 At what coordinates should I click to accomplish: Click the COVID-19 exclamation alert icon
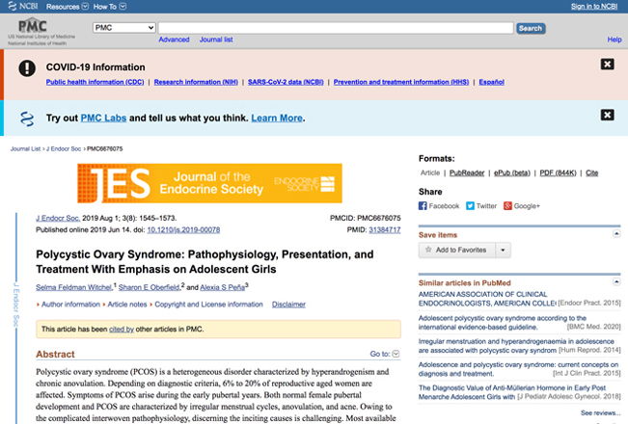coord(27,68)
